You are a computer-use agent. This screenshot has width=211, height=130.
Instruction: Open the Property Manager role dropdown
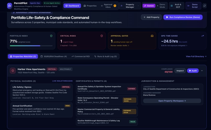(130, 6)
